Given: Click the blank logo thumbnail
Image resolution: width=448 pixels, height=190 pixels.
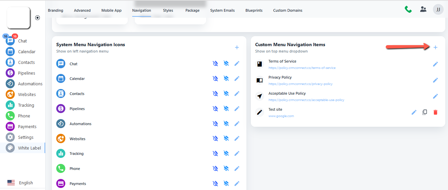Looking at the screenshot, I should tap(19, 18).
